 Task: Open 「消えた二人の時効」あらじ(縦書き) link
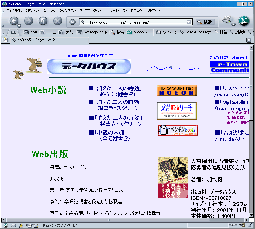pos(115,91)
